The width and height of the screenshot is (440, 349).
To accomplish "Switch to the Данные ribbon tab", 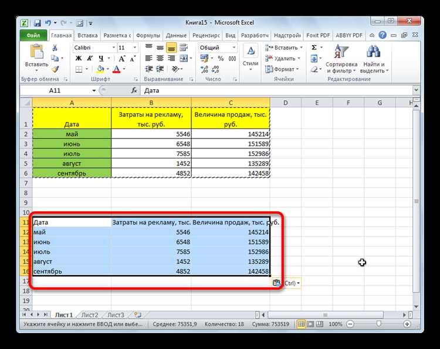I will pos(176,36).
